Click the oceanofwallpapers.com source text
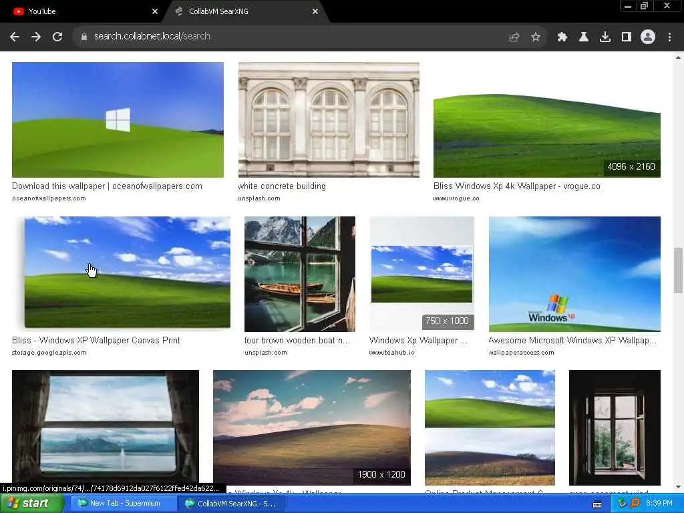684x513 pixels. pos(49,198)
